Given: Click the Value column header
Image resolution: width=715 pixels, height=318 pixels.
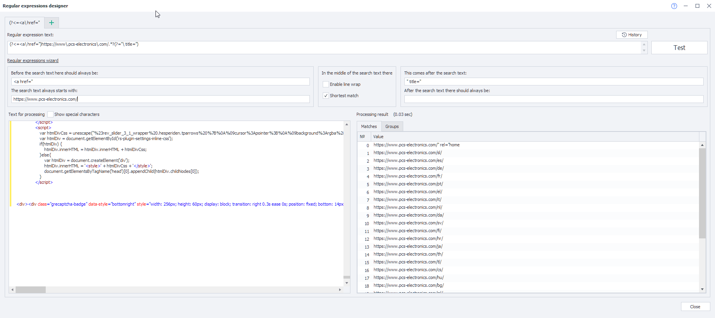Looking at the screenshot, I should click(x=534, y=137).
